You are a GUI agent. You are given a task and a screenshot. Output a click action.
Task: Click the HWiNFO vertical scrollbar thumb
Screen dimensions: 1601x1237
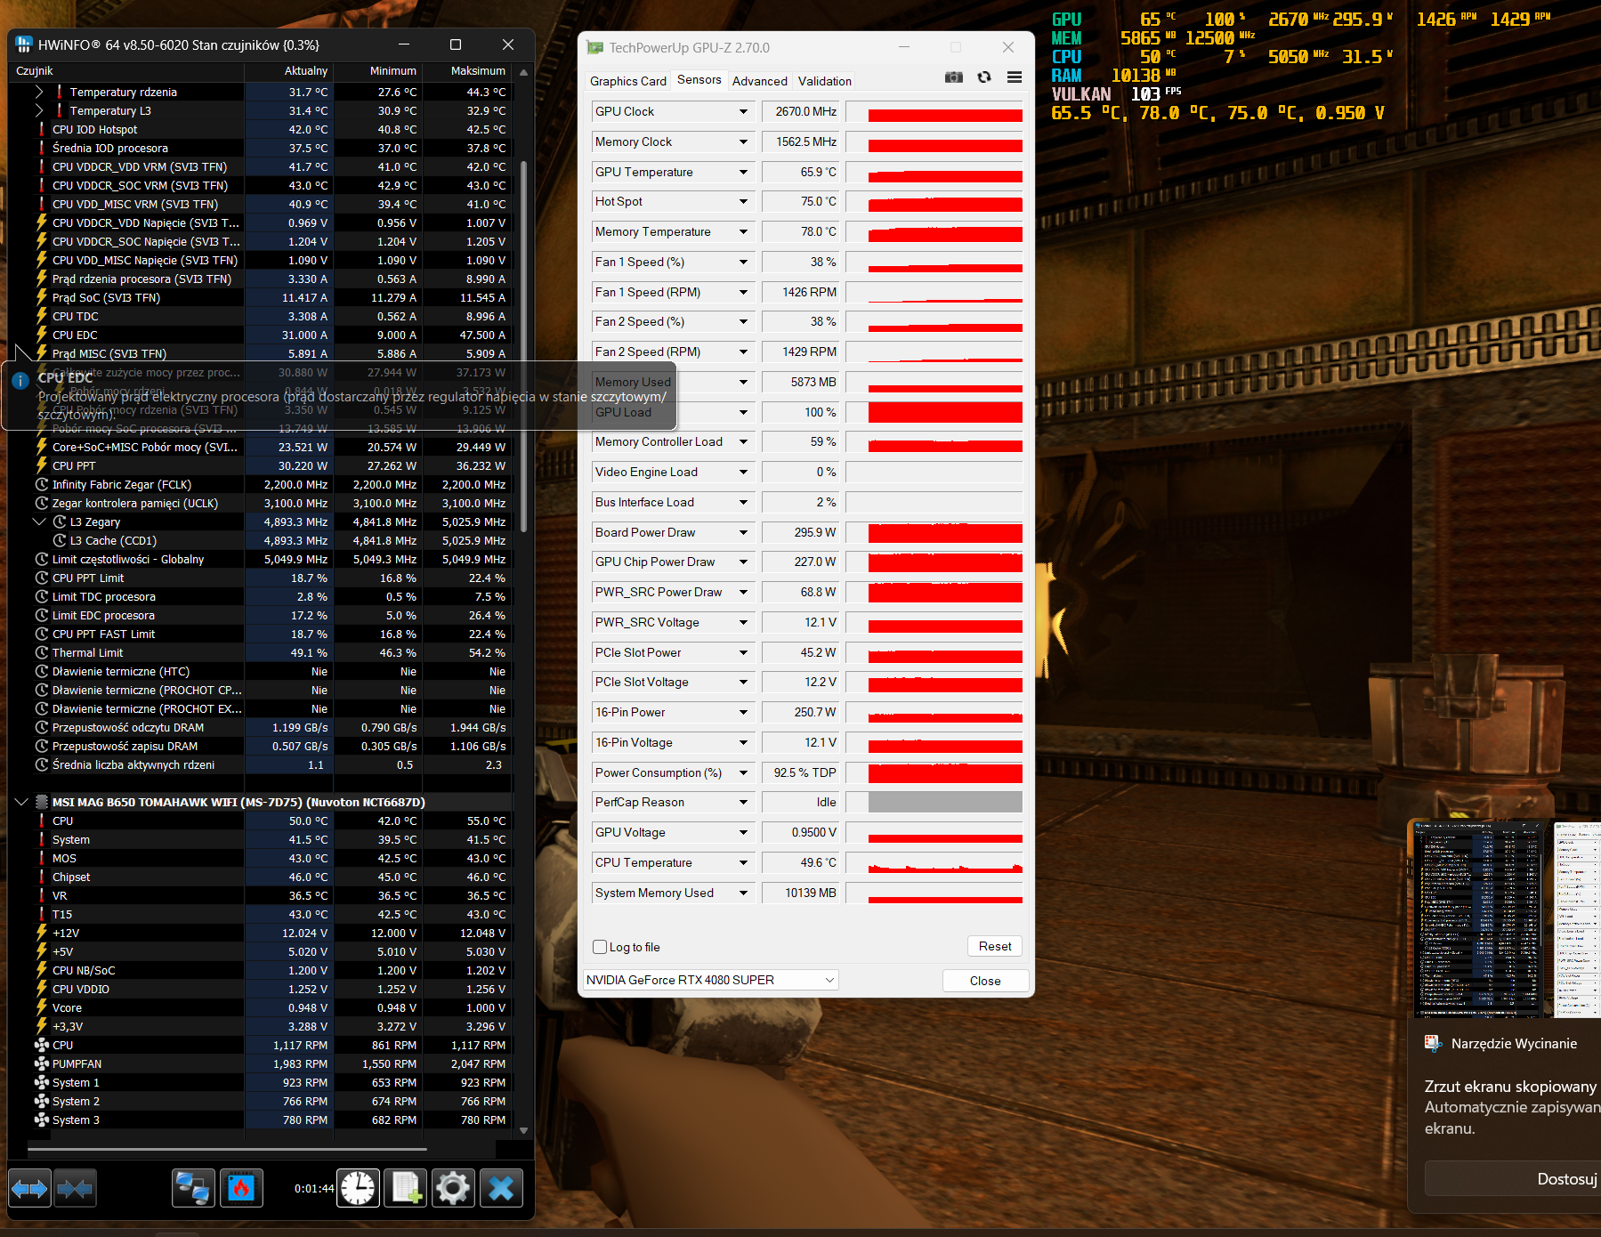(x=523, y=347)
